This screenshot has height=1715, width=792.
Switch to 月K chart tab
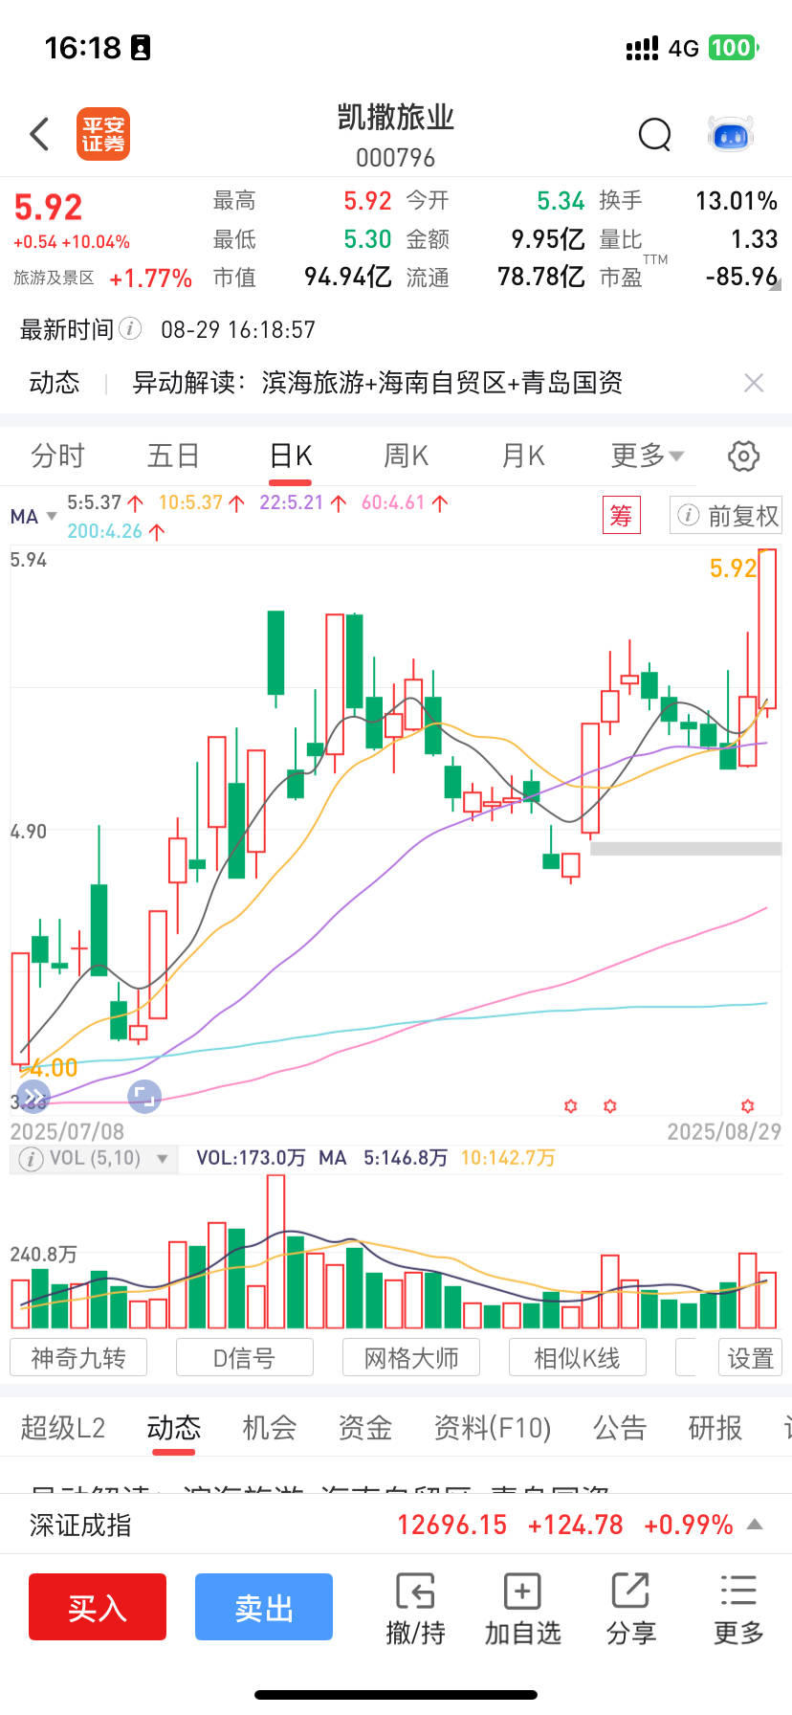point(523,456)
